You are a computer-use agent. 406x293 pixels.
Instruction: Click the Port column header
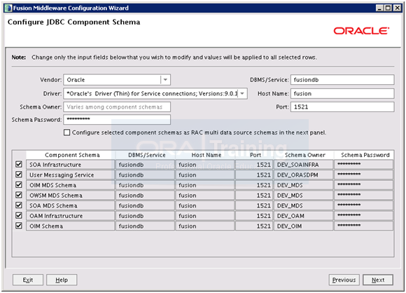(255, 155)
